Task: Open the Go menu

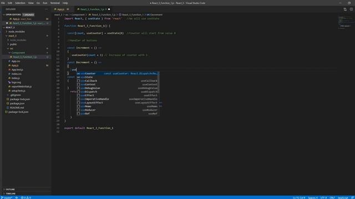Action: click(x=38, y=3)
